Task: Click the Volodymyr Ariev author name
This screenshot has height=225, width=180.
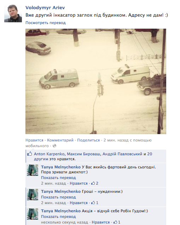Action: [45, 7]
